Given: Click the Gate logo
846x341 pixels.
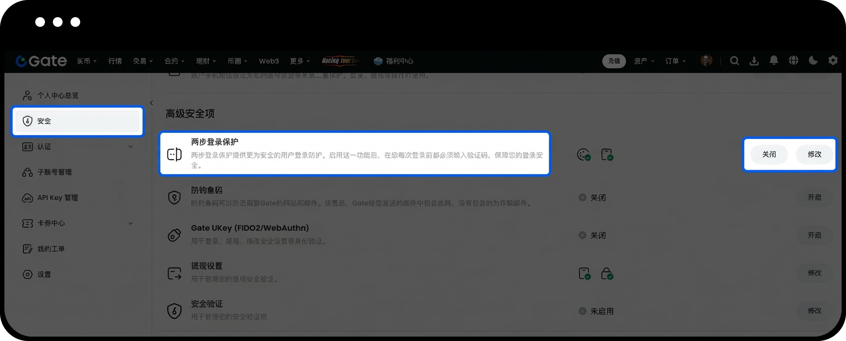Looking at the screenshot, I should click(x=41, y=61).
